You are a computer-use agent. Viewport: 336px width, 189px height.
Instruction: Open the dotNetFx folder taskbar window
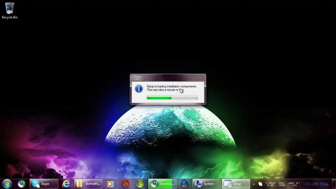[89, 184]
